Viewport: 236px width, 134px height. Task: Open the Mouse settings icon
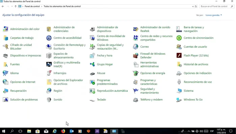pos(92,73)
